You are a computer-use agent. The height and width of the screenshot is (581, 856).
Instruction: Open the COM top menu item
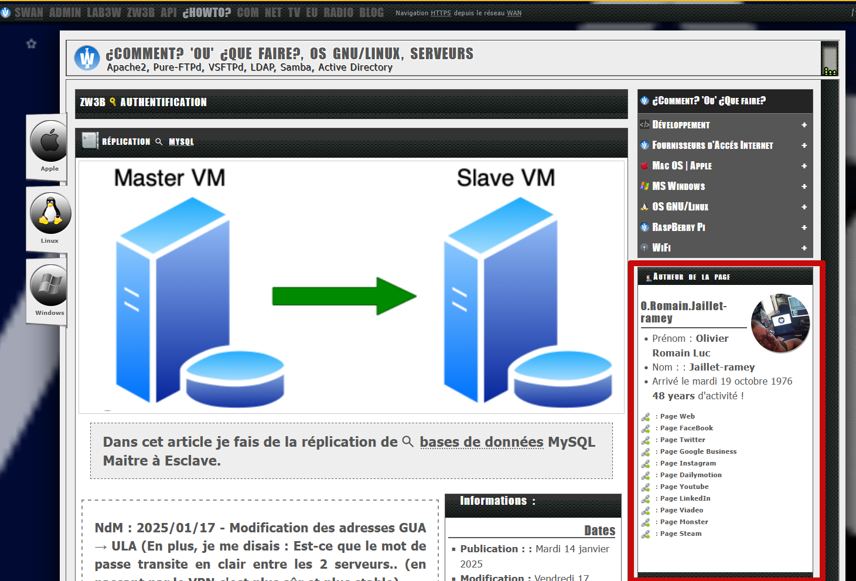point(248,12)
